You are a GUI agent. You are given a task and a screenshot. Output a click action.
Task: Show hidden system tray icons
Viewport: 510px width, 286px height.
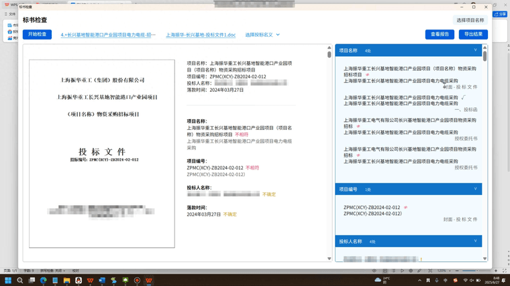point(419,281)
